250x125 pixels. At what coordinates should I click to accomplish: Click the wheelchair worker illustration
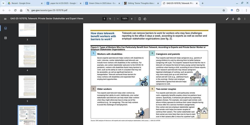pos(142,81)
